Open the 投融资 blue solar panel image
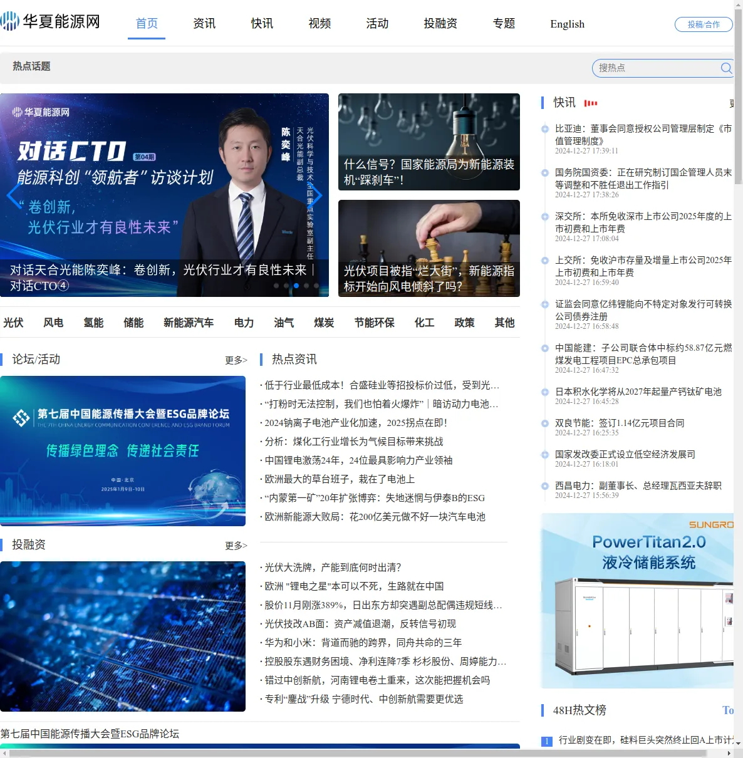 click(123, 636)
